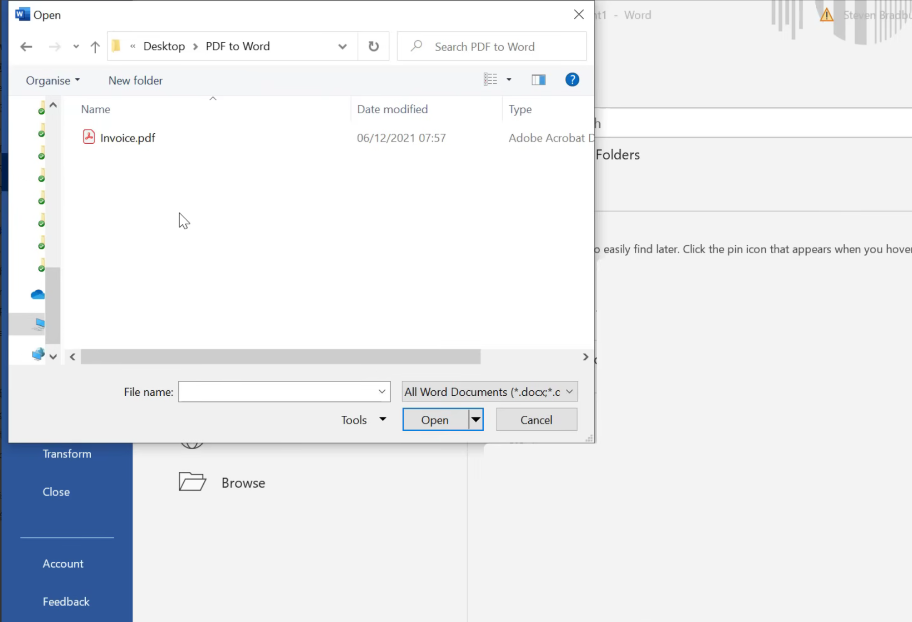912x622 pixels.
Task: Open view options dropdown arrow
Action: pos(509,80)
